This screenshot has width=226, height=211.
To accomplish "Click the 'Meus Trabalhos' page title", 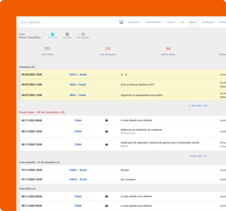I will 30,37.
